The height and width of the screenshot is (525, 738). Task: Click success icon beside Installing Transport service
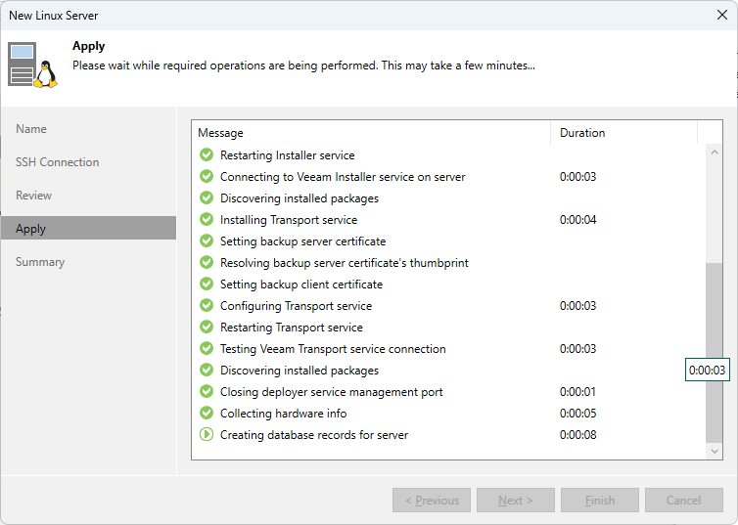pos(207,220)
